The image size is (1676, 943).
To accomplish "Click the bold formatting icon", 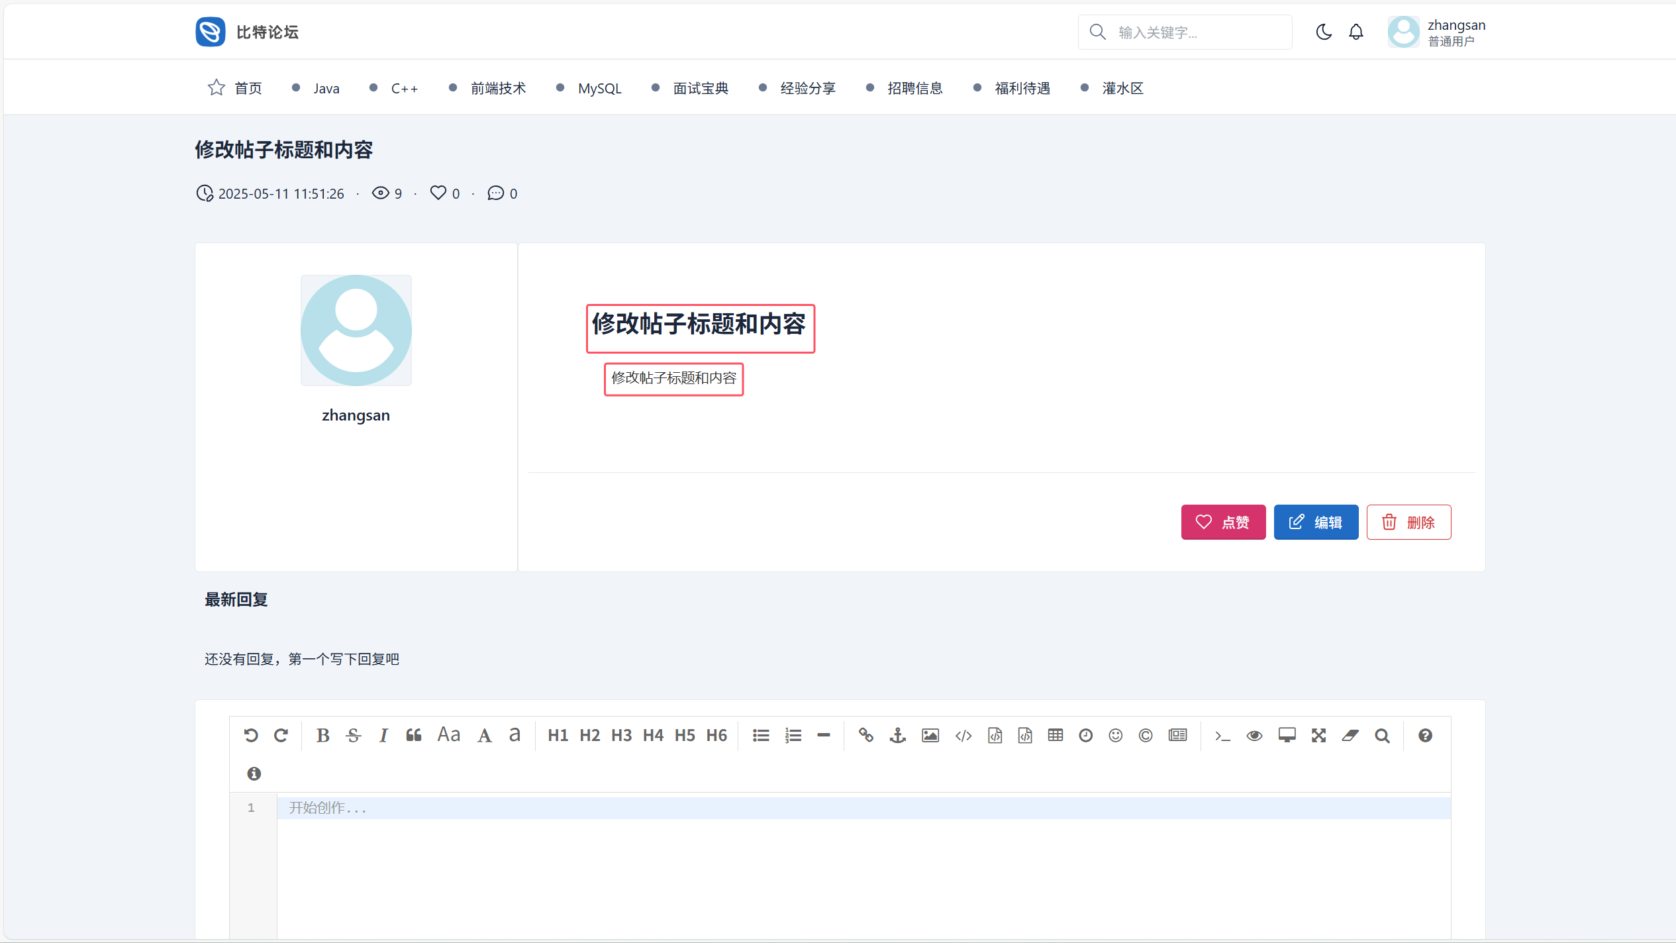I will (322, 735).
